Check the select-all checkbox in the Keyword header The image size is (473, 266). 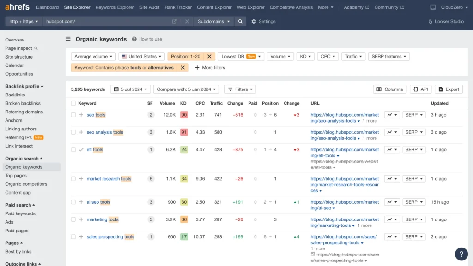click(x=73, y=103)
